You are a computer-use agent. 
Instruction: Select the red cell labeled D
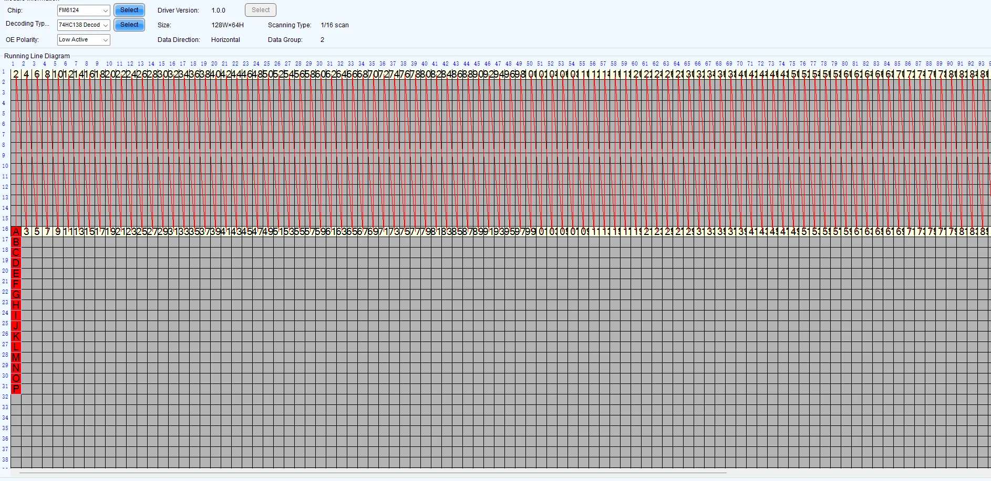pyautogui.click(x=16, y=263)
